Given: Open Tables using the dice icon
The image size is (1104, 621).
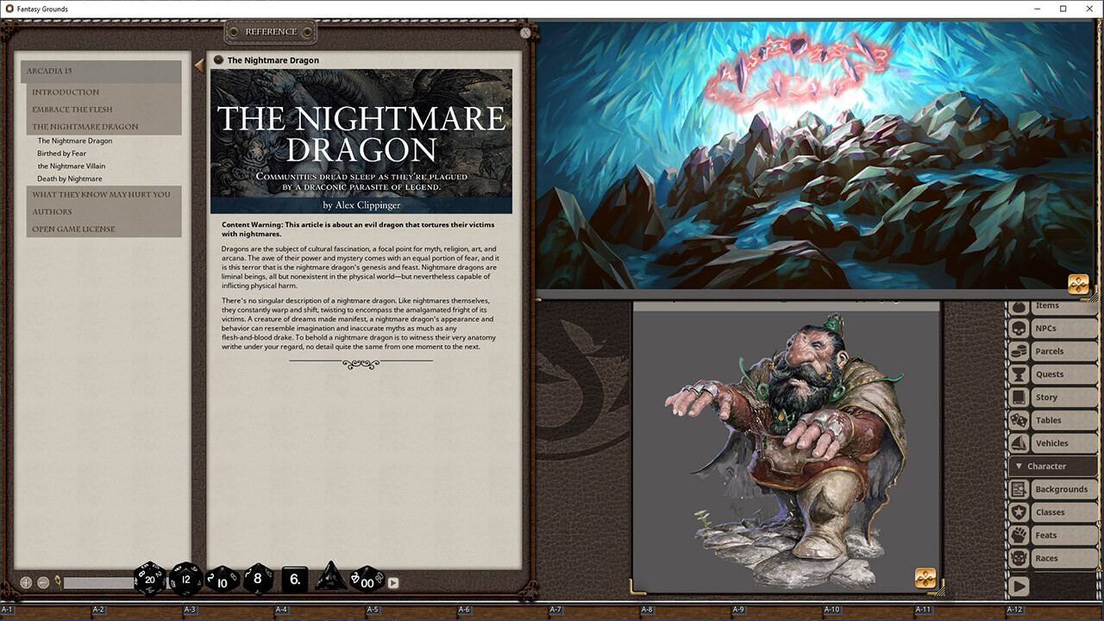Looking at the screenshot, I should [1018, 420].
